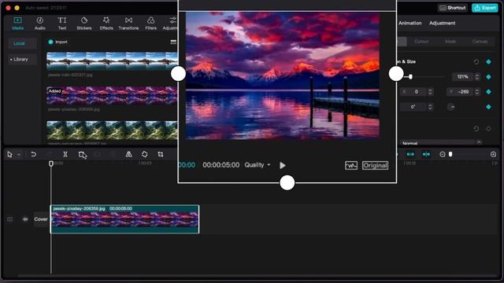The image size is (504, 283).
Task: Click the Import button
Action: point(57,42)
